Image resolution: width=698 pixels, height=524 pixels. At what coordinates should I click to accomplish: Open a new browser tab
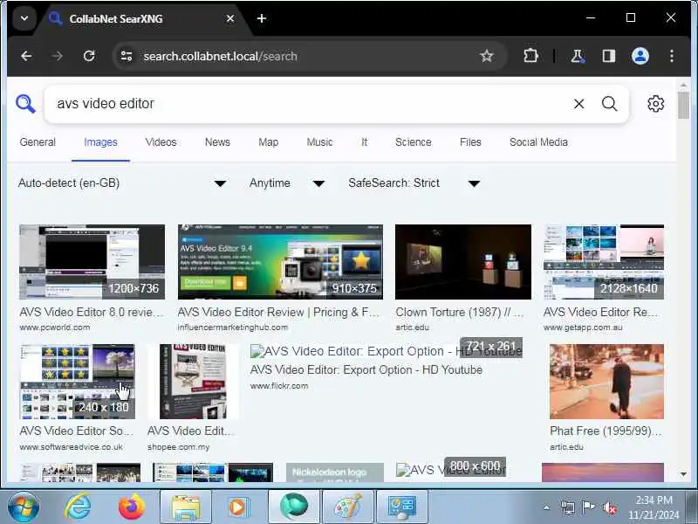pos(262,18)
